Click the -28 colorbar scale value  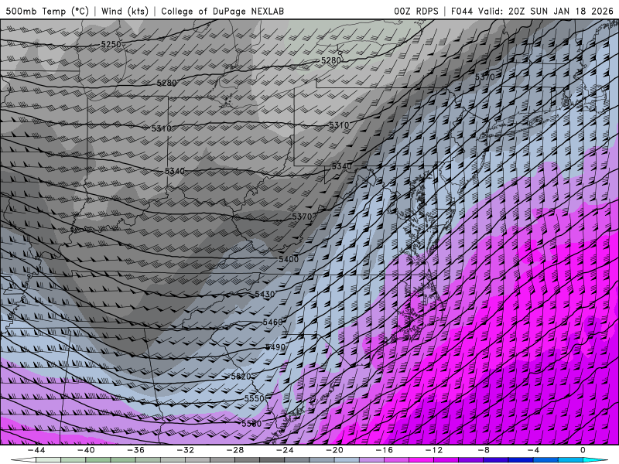click(x=235, y=450)
